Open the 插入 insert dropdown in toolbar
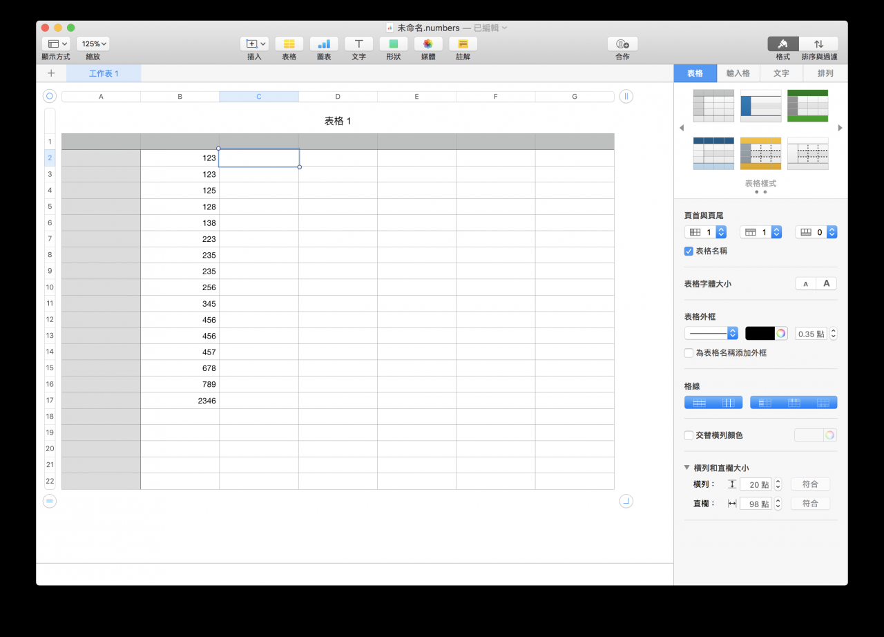Screen dimensions: 884x637 (254, 44)
